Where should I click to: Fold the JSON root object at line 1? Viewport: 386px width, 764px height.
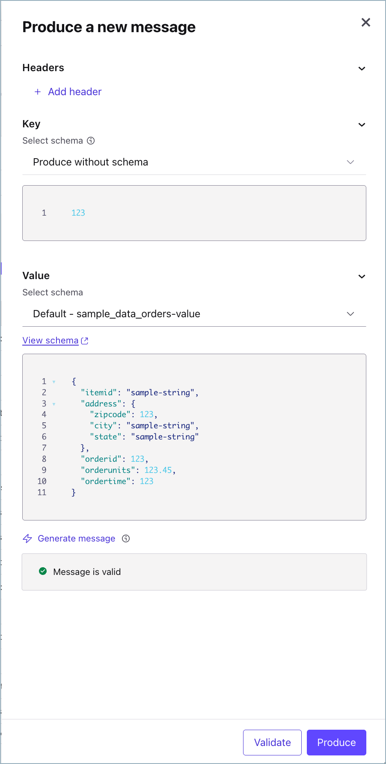54,382
